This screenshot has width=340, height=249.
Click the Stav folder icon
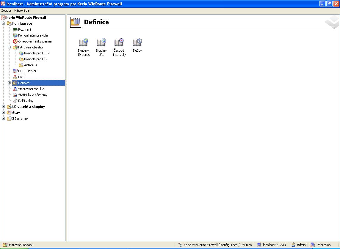click(x=9, y=113)
